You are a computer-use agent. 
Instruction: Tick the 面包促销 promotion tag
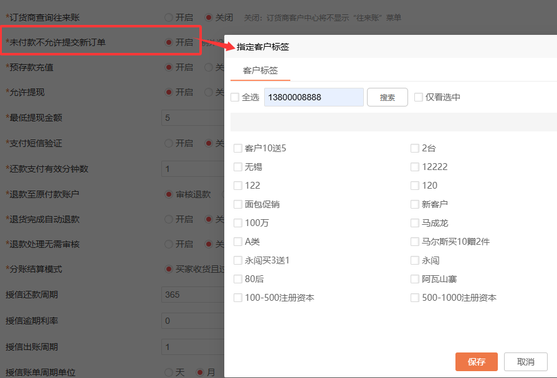[x=237, y=204]
